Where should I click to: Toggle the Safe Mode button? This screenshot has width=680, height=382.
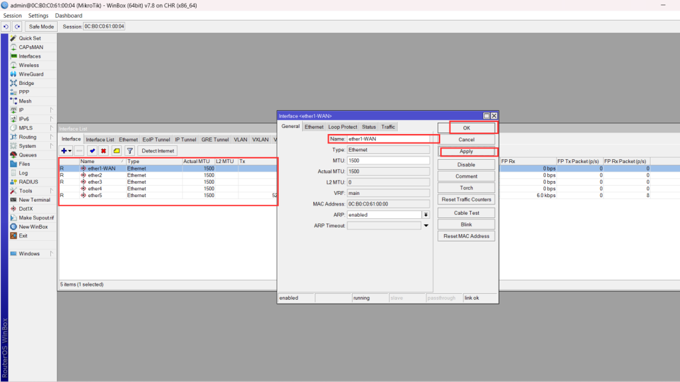point(41,27)
